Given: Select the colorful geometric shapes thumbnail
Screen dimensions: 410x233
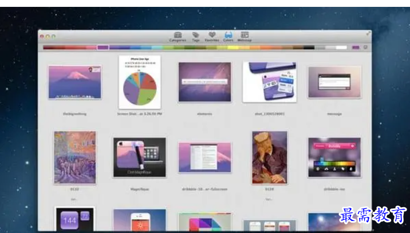Looking at the screenshot, I should pyautogui.click(x=205, y=222).
